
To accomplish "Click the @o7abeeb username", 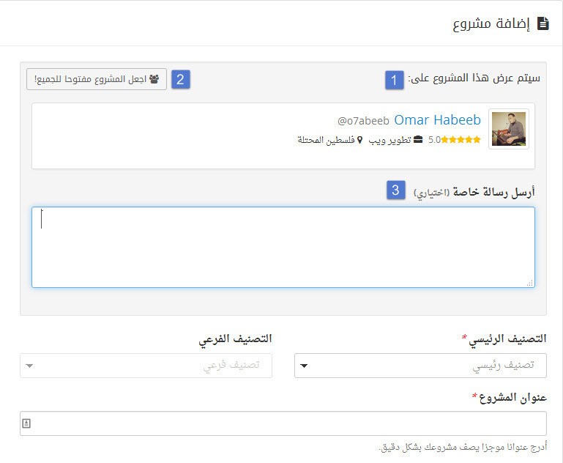I will pos(363,121).
